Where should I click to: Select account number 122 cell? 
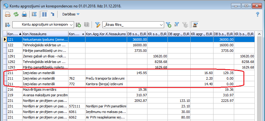click(14, 45)
